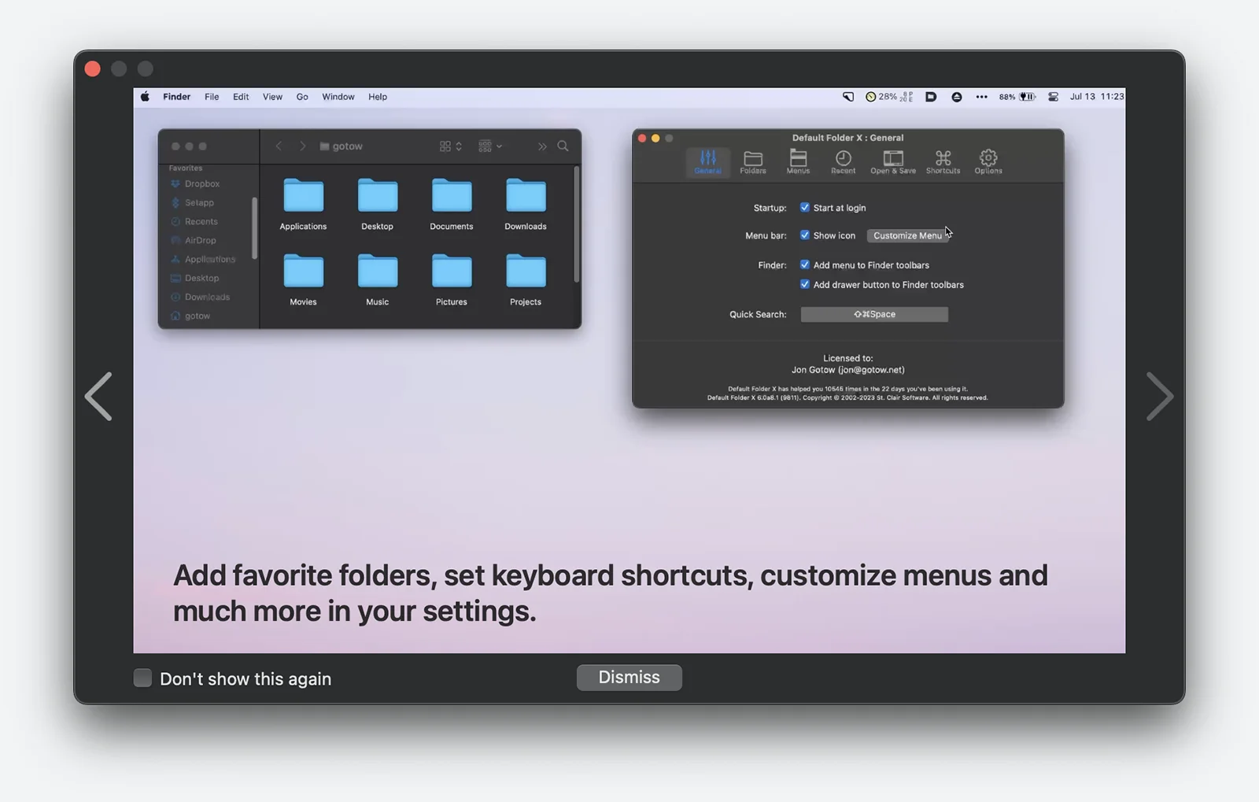The height and width of the screenshot is (802, 1259).
Task: Click Finder forward navigation arrow
Action: 302,146
